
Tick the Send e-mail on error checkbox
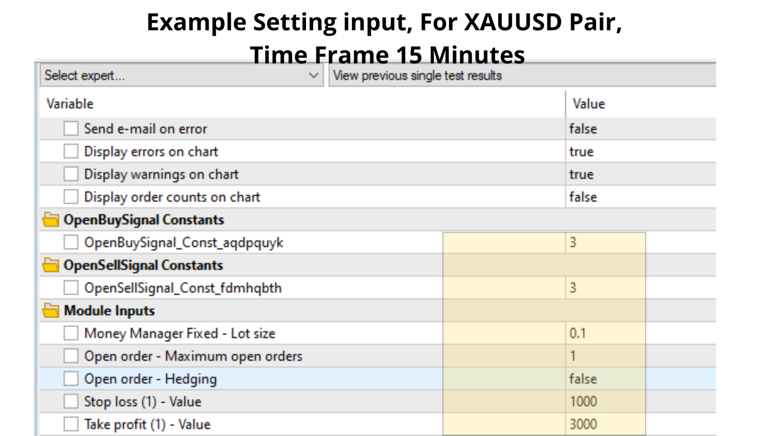[71, 129]
